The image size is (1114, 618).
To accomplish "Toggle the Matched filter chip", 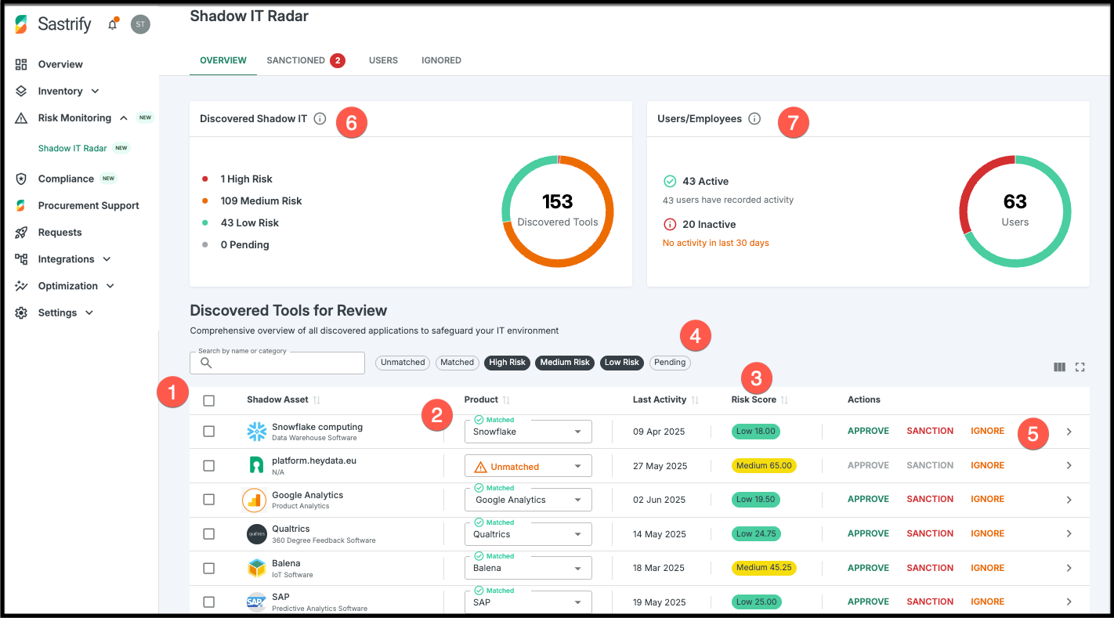I will click(457, 363).
